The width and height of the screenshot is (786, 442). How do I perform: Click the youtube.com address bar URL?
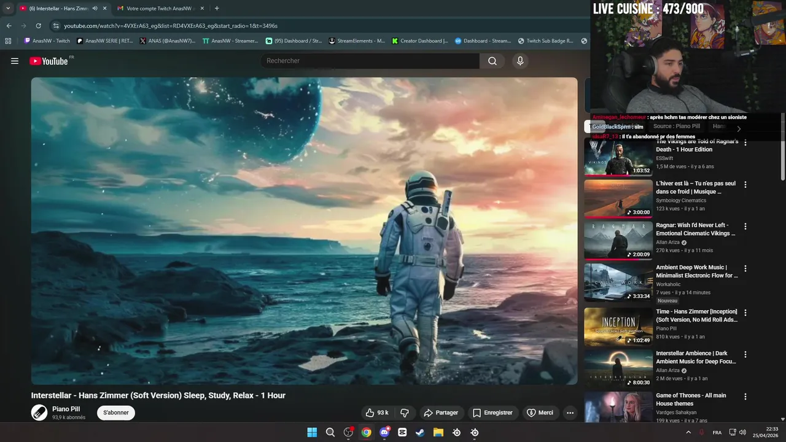pyautogui.click(x=171, y=26)
